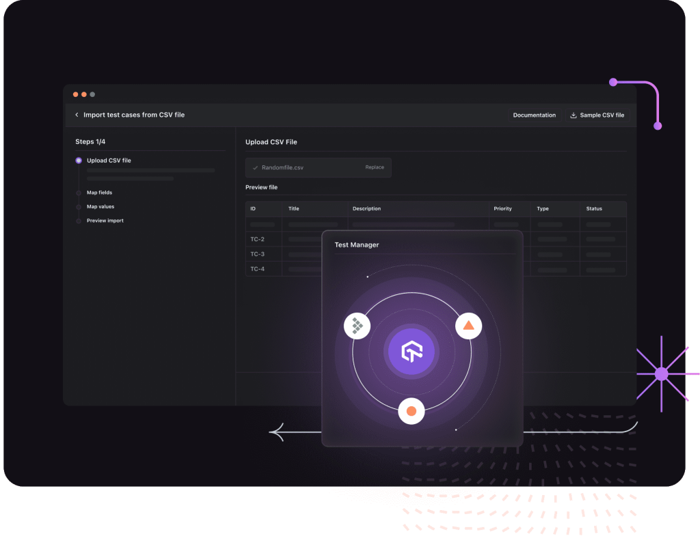Click the checkmark icon next to Randomfile.csv
The image size is (700, 536).
256,168
